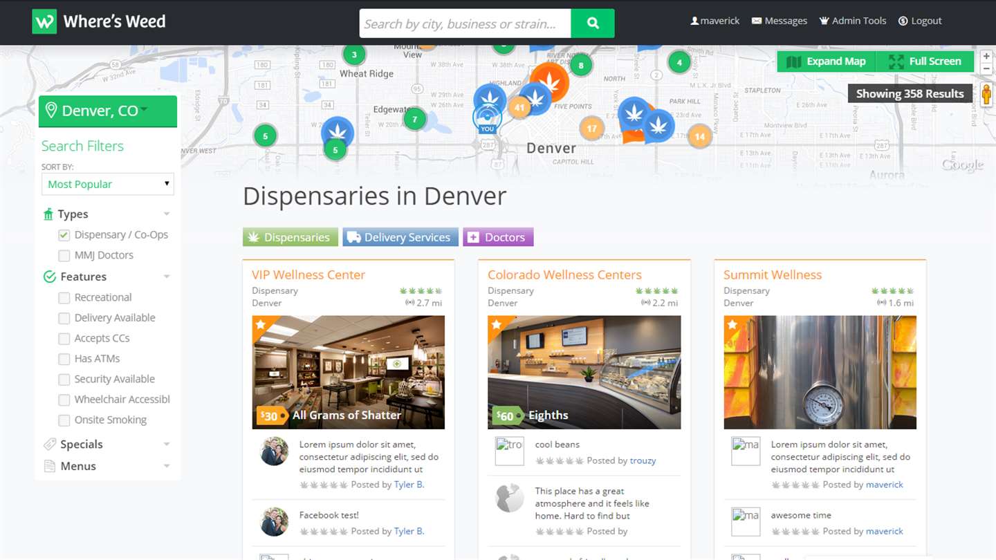Click the Summit Wellness gauge photo
The image size is (996, 560).
(820, 372)
